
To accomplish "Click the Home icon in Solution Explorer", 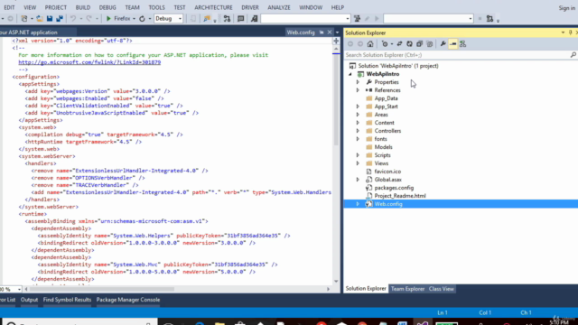I will pyautogui.click(x=370, y=44).
